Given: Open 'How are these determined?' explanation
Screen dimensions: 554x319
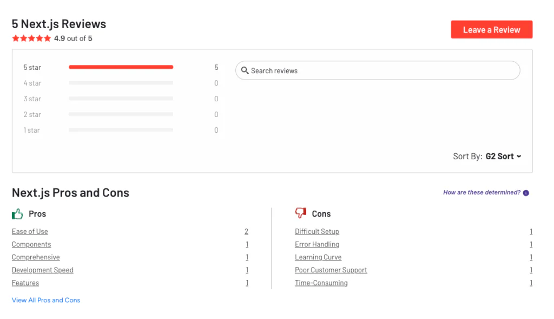Looking at the screenshot, I should tap(482, 192).
